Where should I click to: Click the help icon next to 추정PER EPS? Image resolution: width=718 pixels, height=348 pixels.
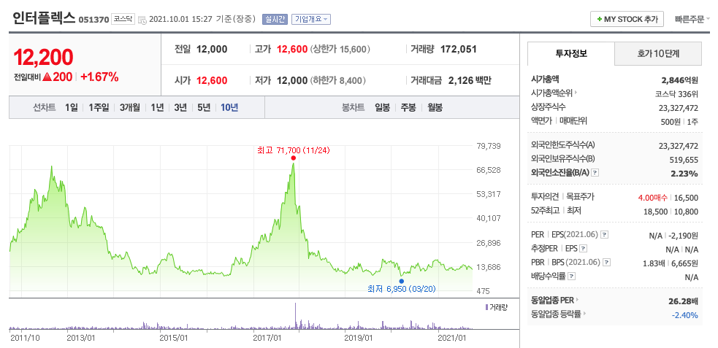[x=583, y=249]
